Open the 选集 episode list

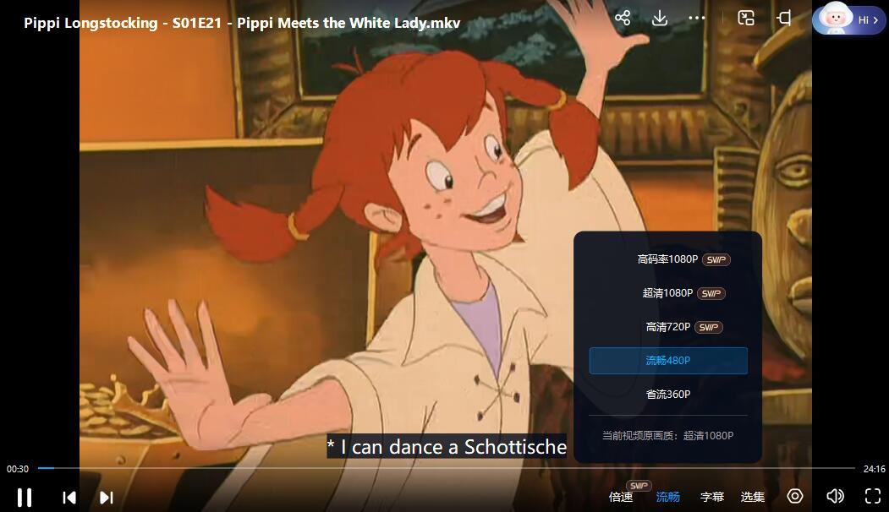click(752, 497)
